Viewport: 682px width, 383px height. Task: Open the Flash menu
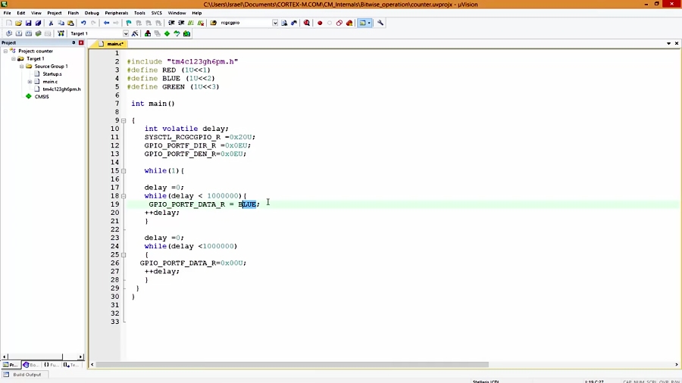[74, 13]
